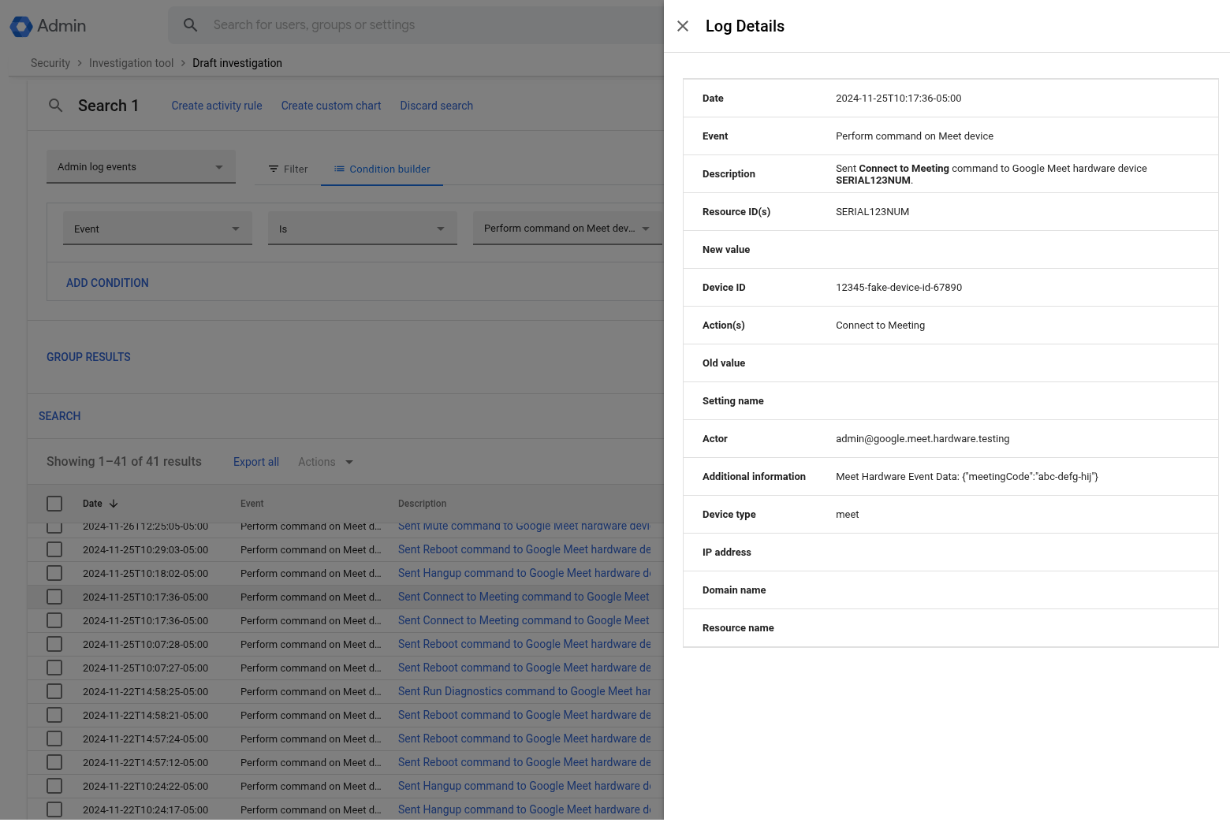
Task: Click Draft investigation breadcrumb text
Action: point(237,63)
